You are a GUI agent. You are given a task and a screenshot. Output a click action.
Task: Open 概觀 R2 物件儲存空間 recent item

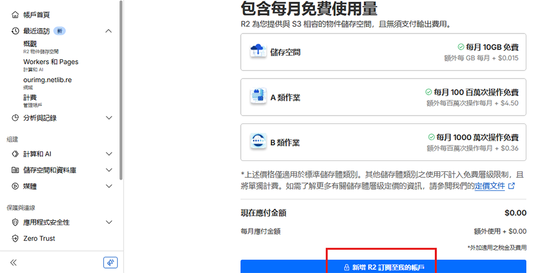41,47
